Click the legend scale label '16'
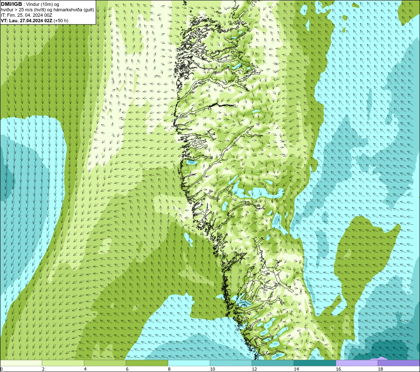Screen dimensions: 420x372 338,369
